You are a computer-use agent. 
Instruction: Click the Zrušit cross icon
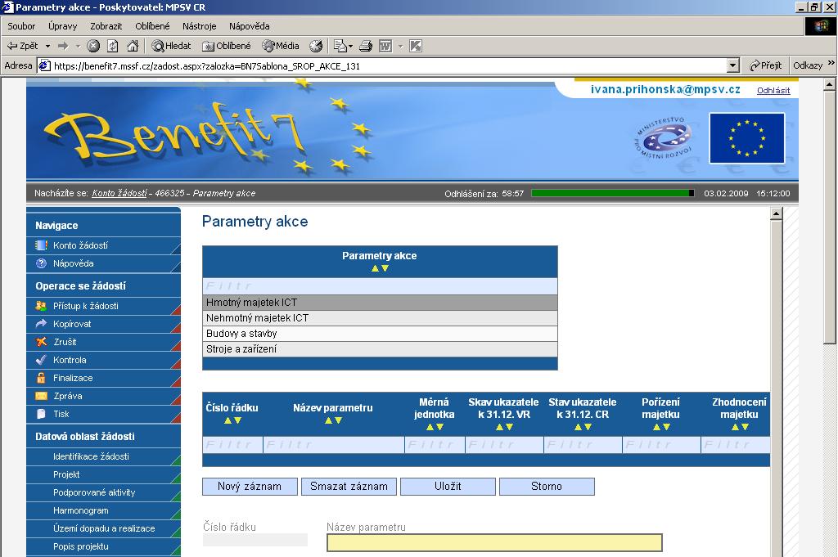(41, 342)
